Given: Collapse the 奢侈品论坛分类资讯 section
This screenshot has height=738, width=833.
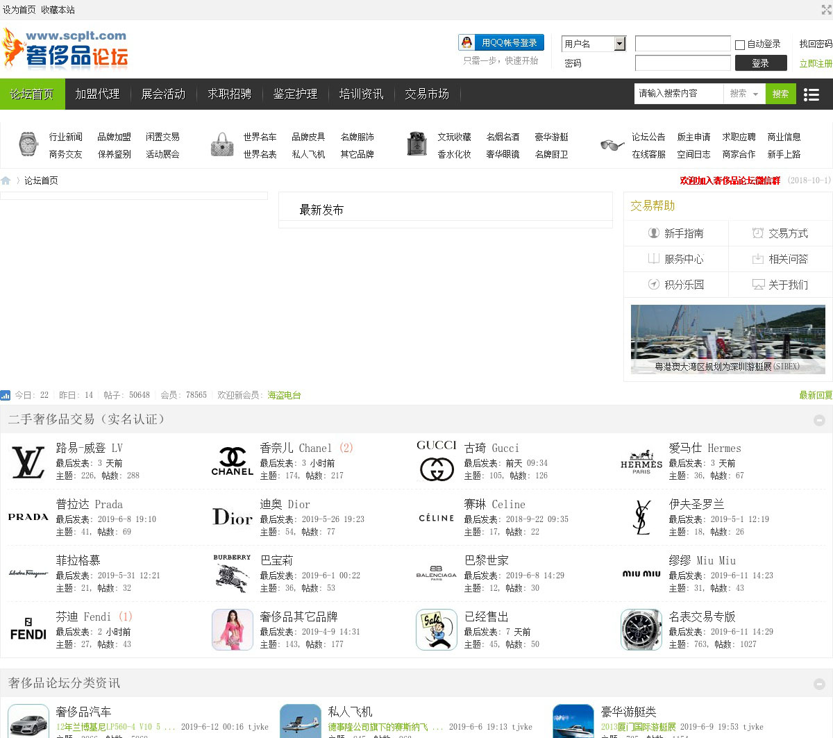Looking at the screenshot, I should tap(819, 683).
